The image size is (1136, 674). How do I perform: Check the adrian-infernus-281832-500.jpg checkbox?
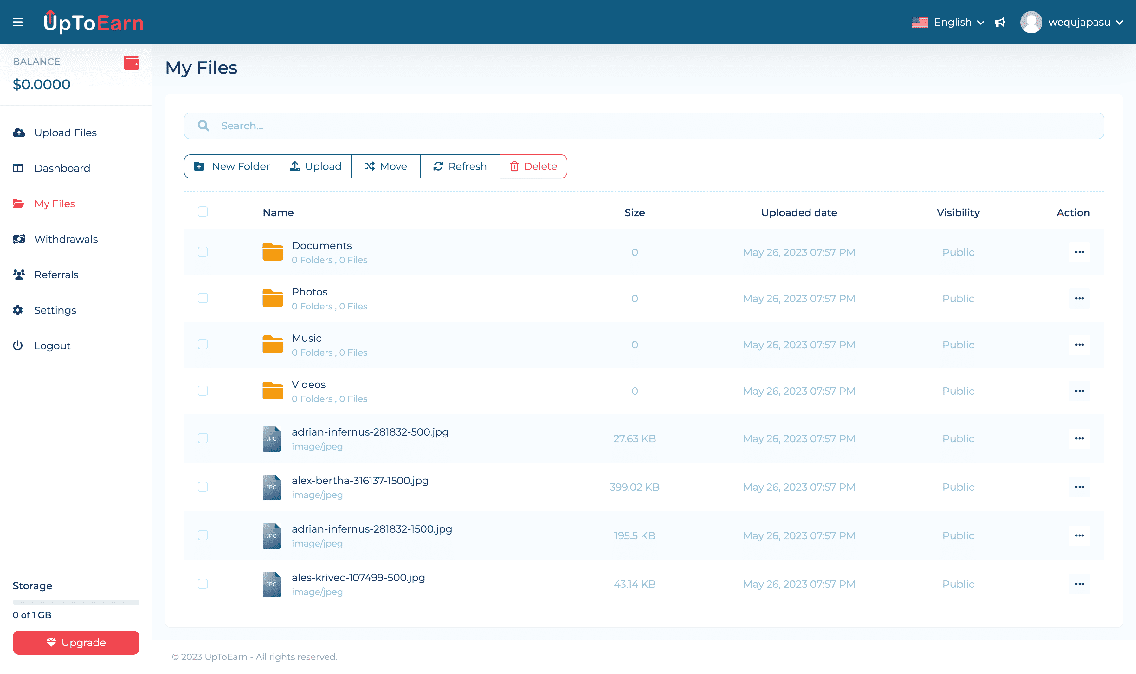pyautogui.click(x=203, y=438)
